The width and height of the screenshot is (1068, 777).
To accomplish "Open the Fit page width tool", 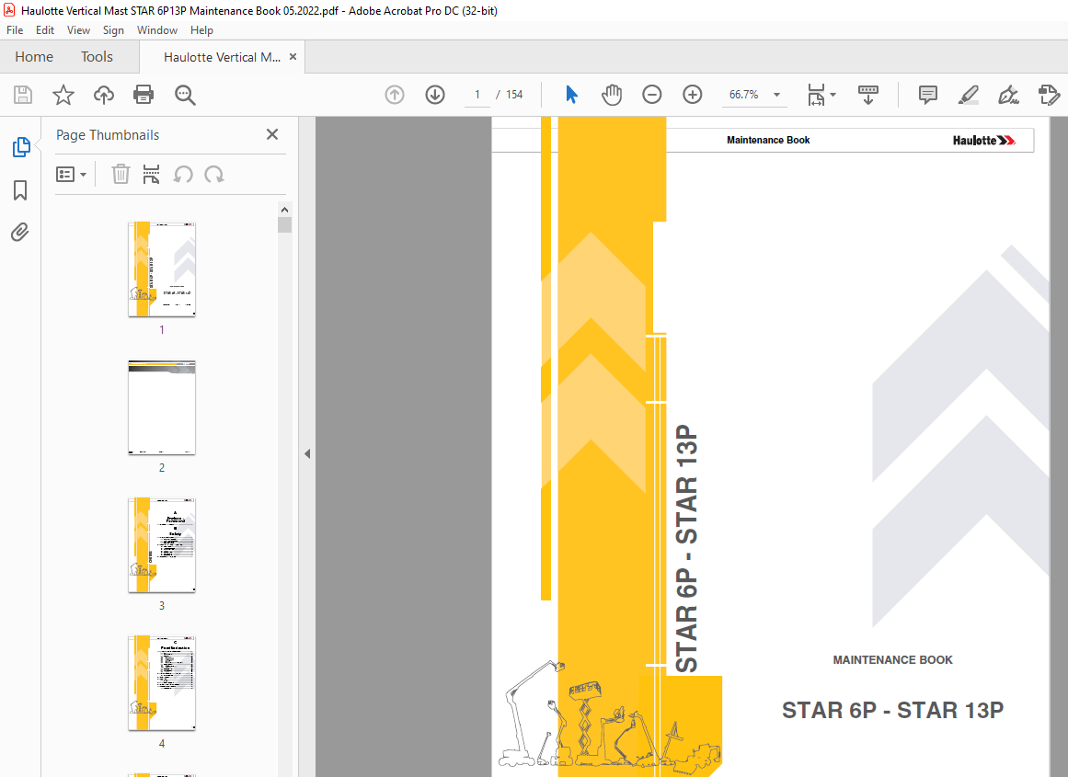I will tap(816, 95).
